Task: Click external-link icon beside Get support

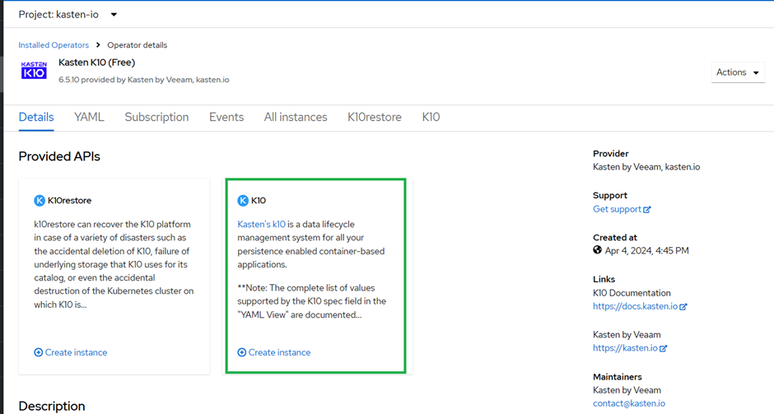Action: (x=646, y=209)
